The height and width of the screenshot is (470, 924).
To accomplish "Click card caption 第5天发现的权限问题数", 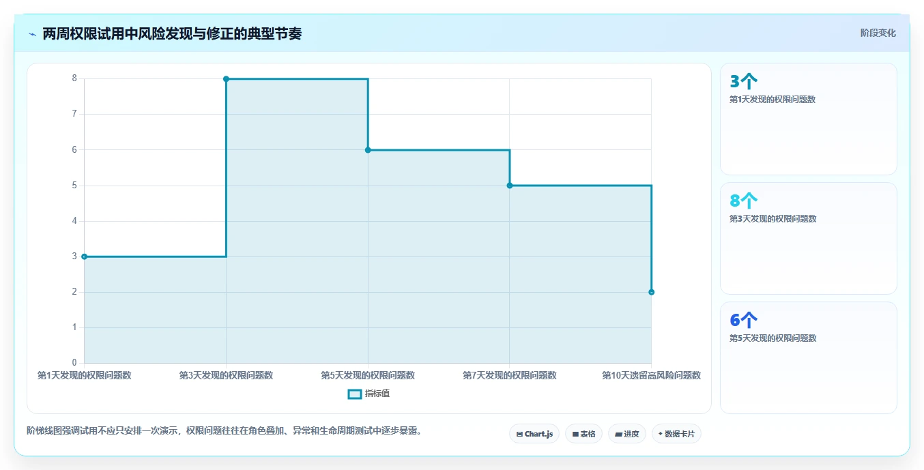I will [x=773, y=338].
